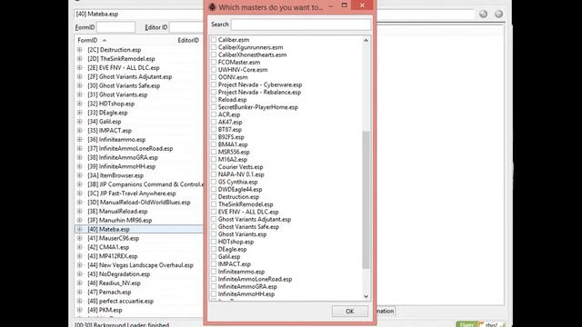Screen dimensions: 582x327
Task: Select [45] NoDegradation.esp in the tree
Action: coord(119,274)
